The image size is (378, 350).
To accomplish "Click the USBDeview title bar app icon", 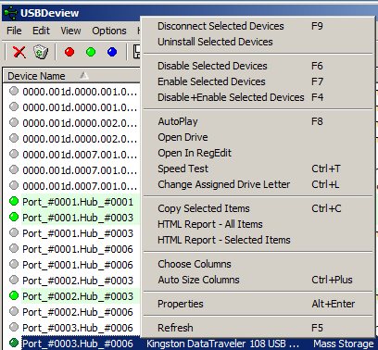I will coord(10,13).
